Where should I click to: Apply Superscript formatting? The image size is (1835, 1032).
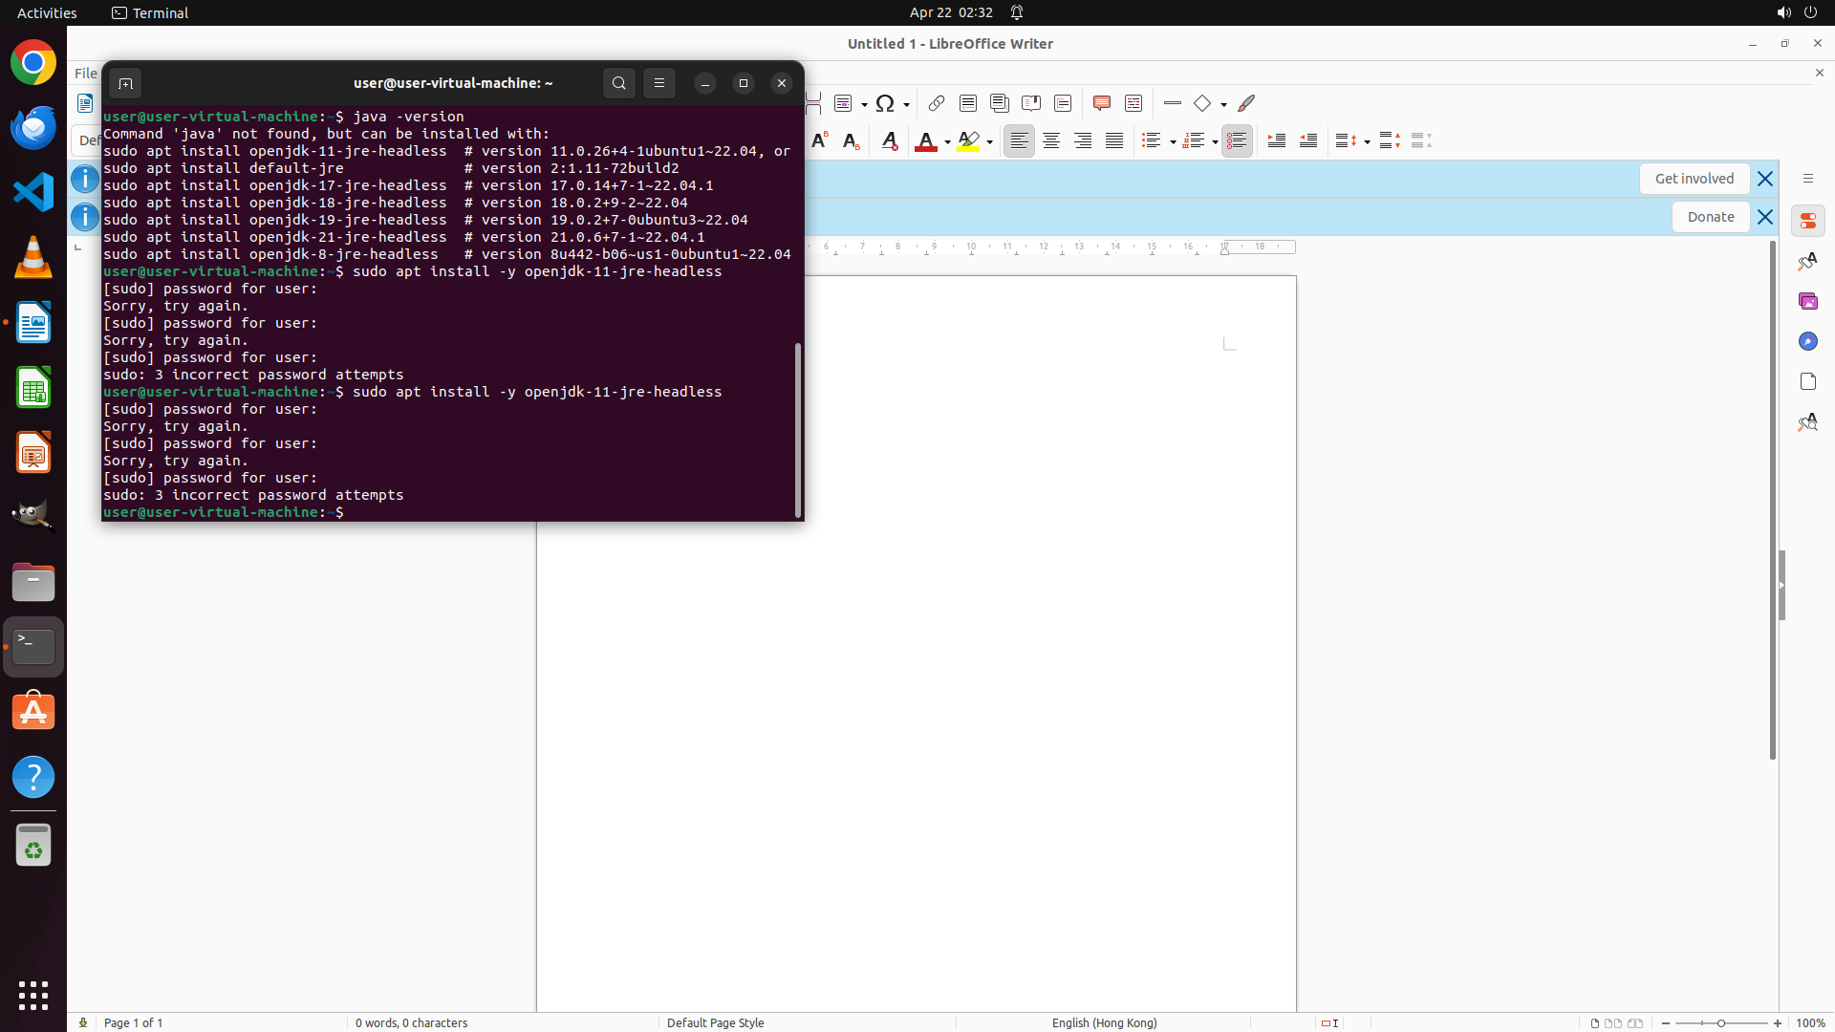tap(819, 141)
